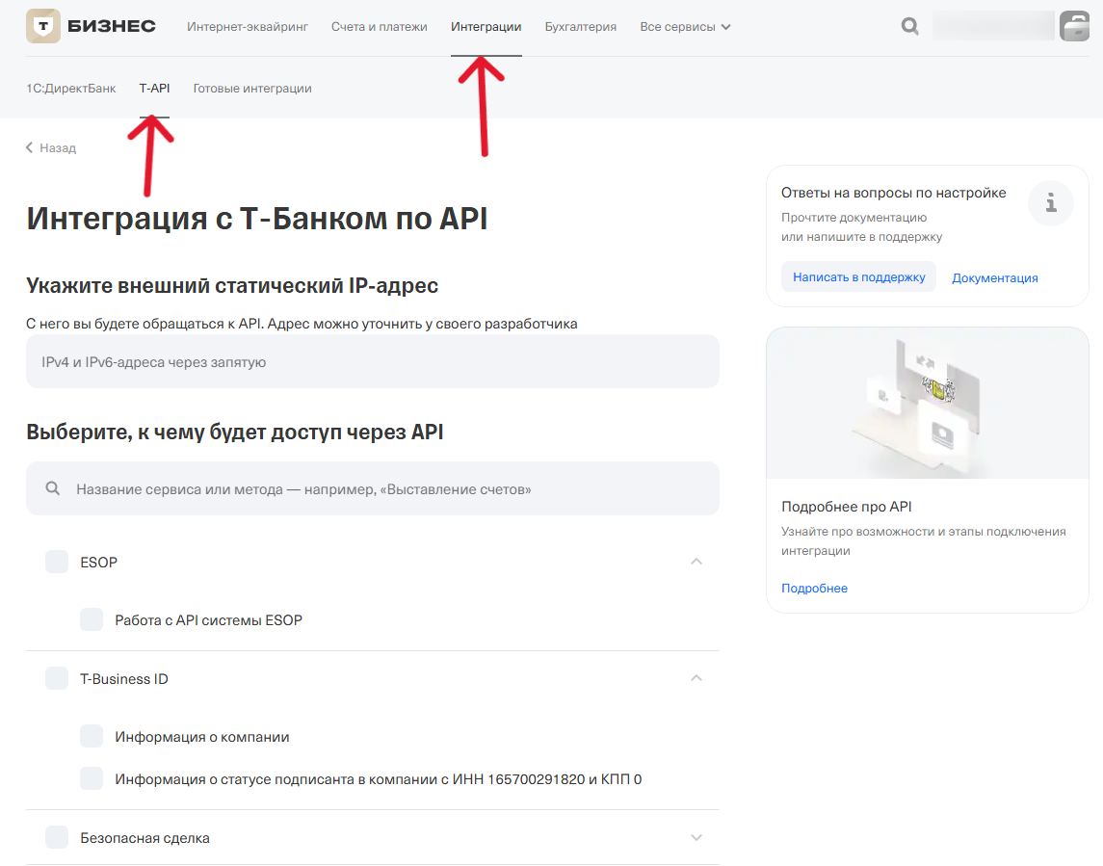
Task: Toggle the T-Business ID group checkbox
Action: click(x=57, y=679)
